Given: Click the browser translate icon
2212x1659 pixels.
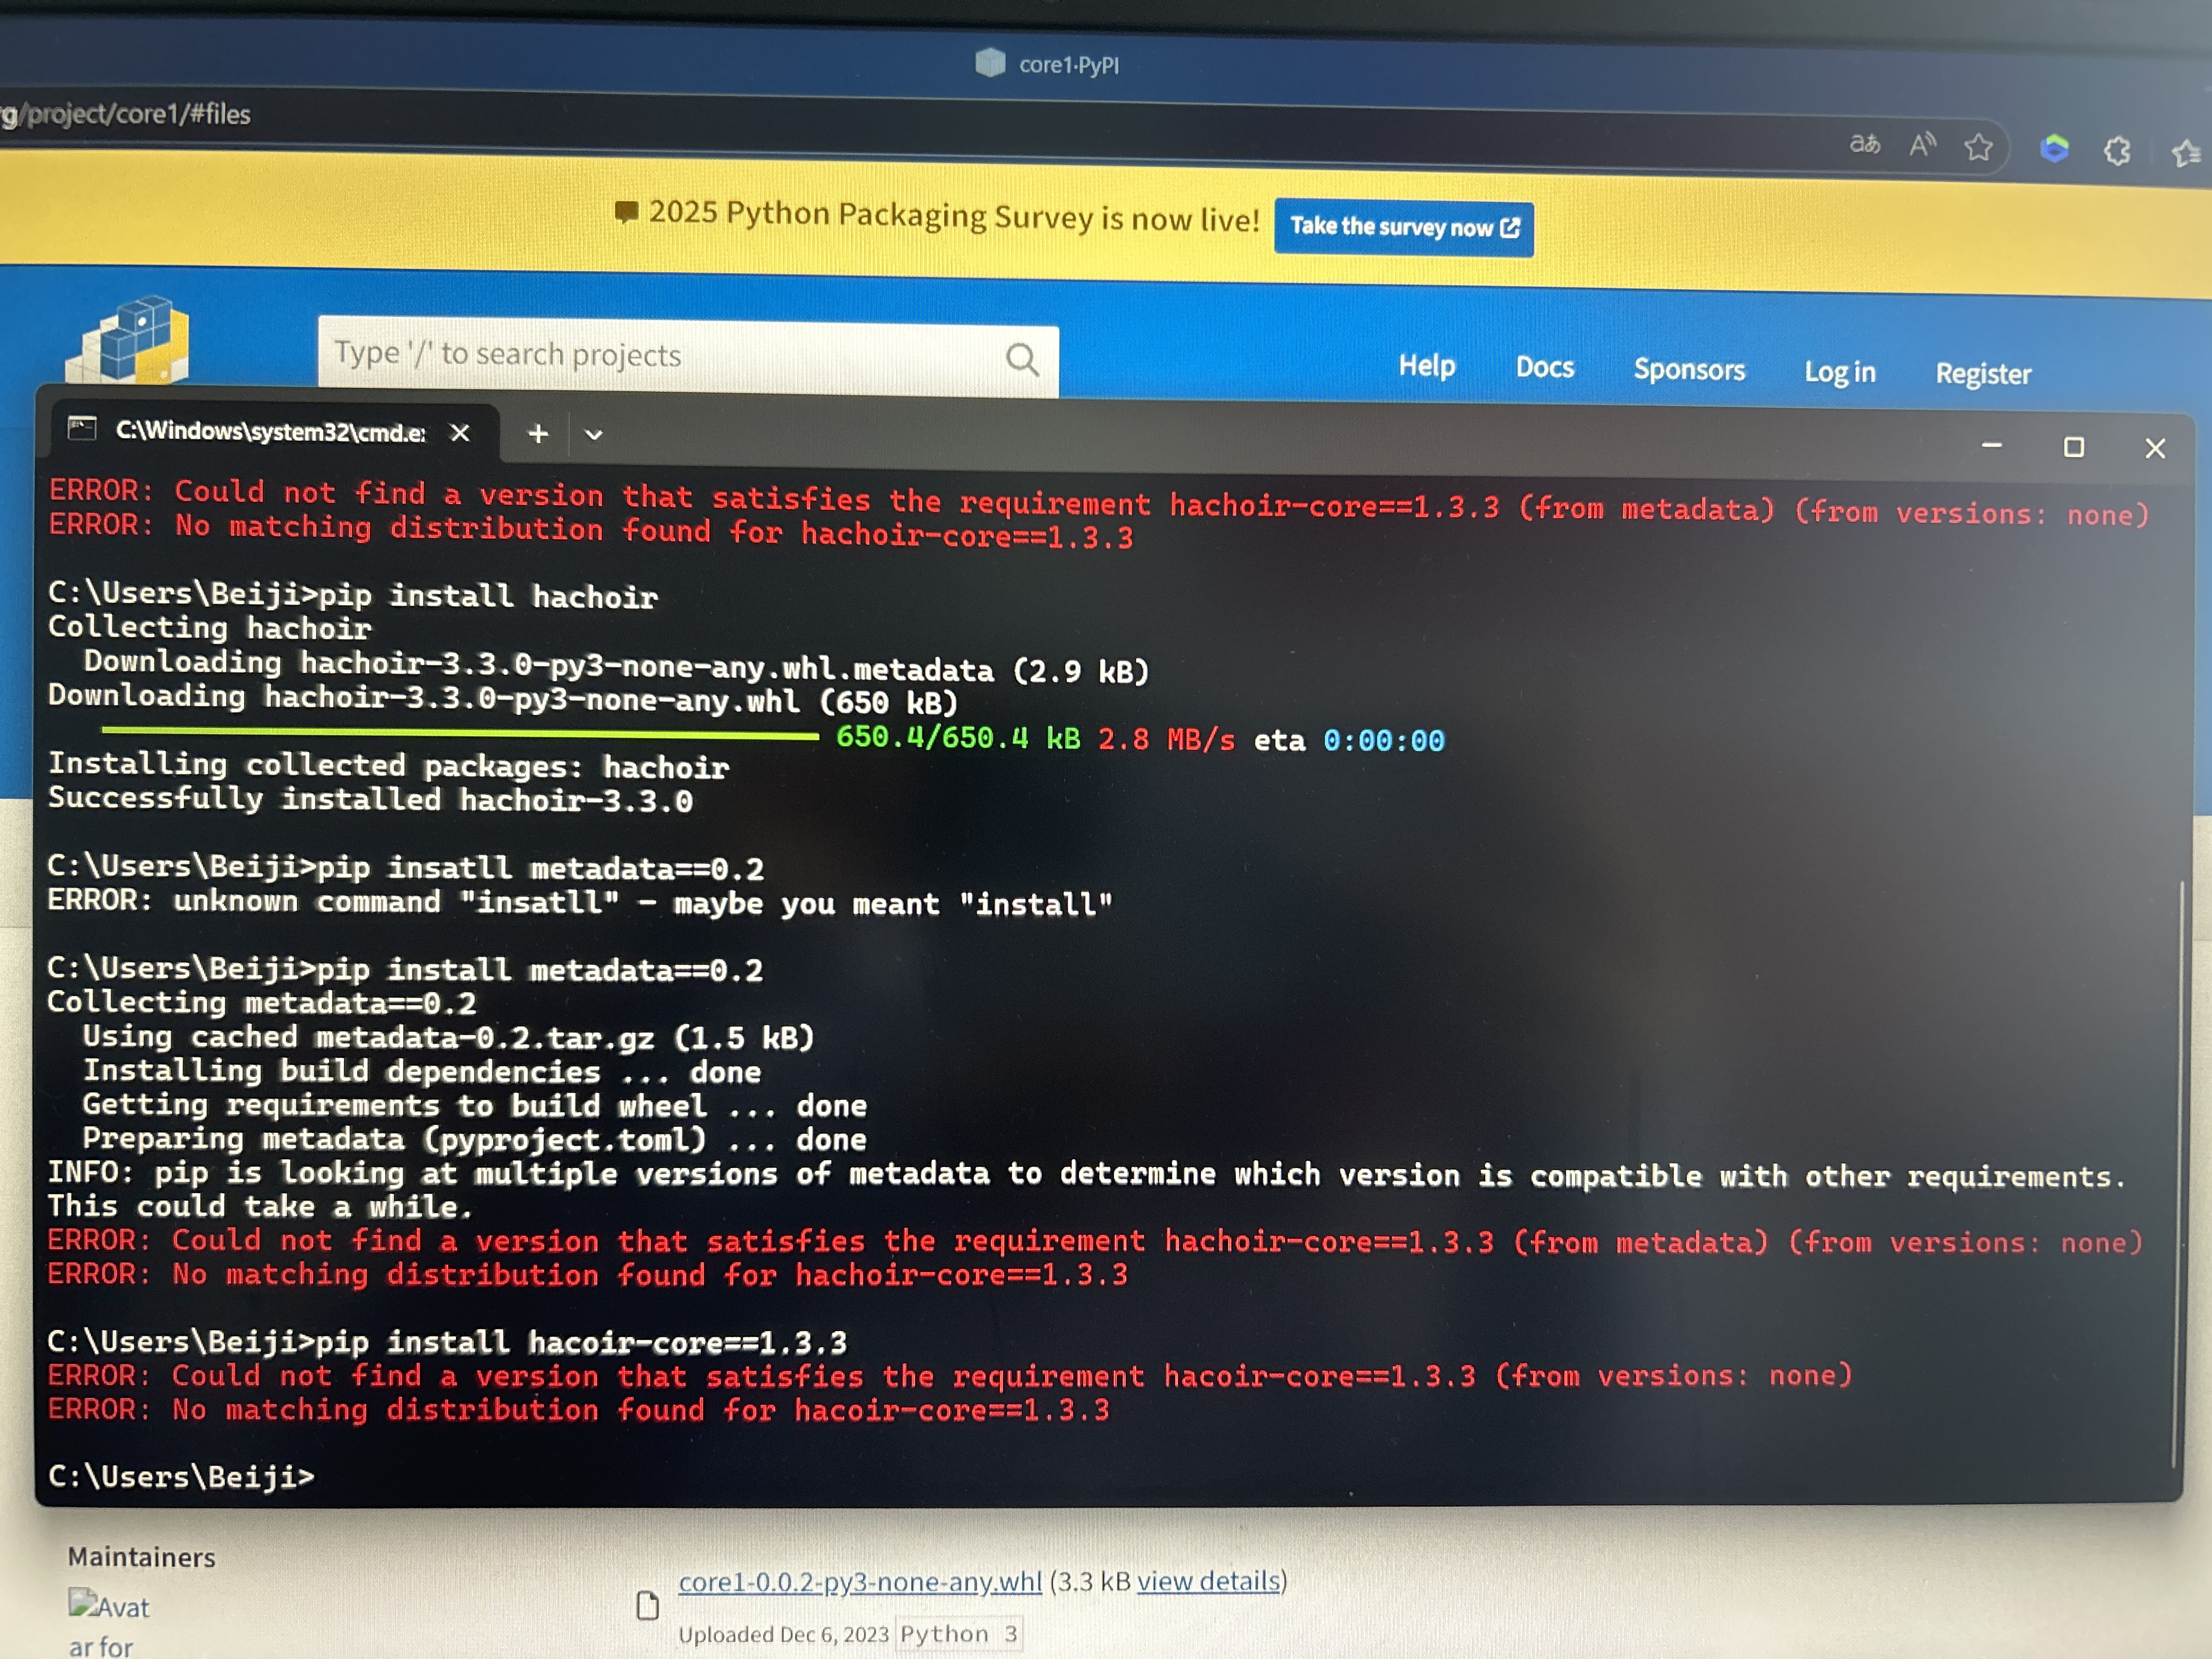Looking at the screenshot, I should [1864, 144].
